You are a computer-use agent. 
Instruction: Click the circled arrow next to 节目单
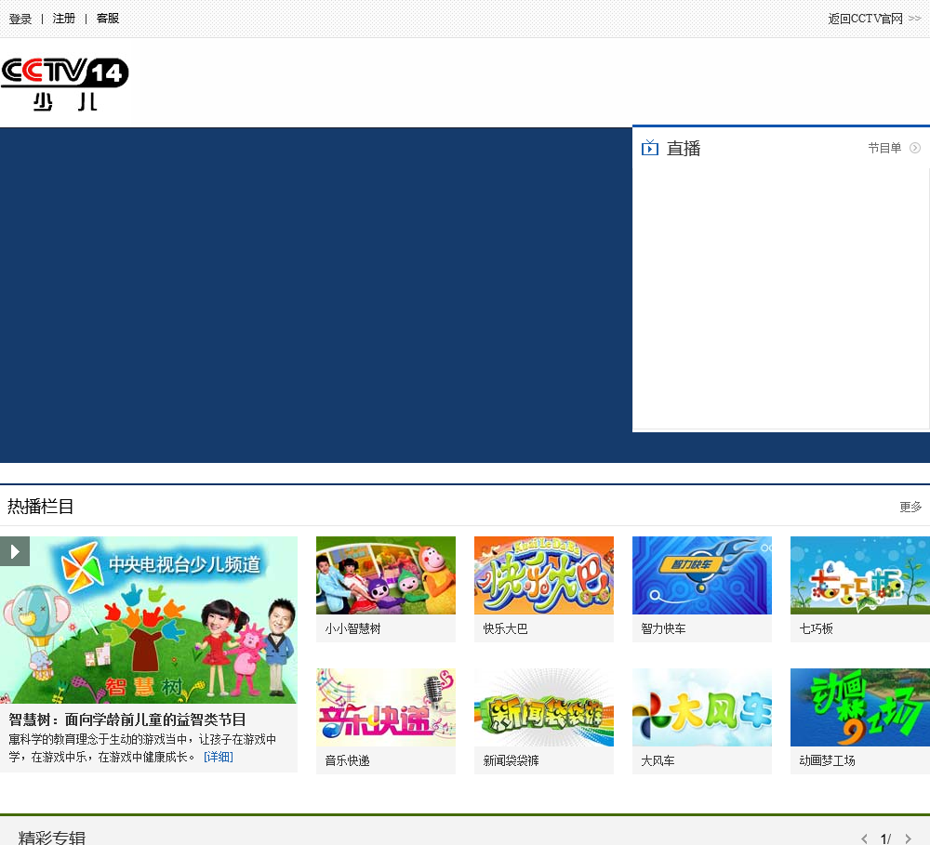click(915, 148)
